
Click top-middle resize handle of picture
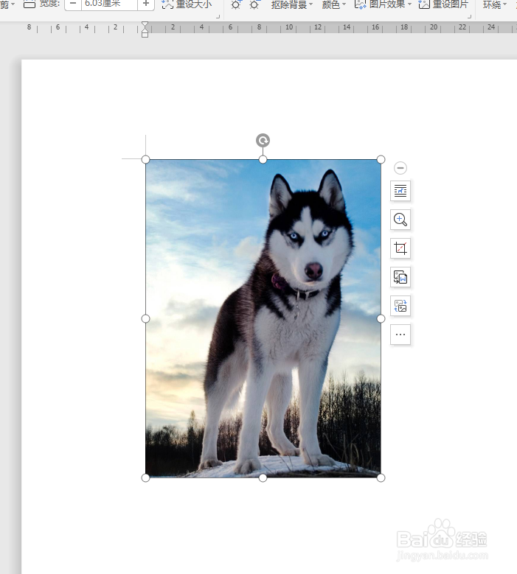(263, 159)
